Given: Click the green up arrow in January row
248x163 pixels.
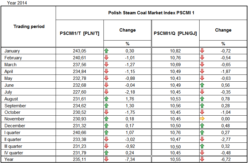Looking at the screenshot, I should (x=106, y=51).
